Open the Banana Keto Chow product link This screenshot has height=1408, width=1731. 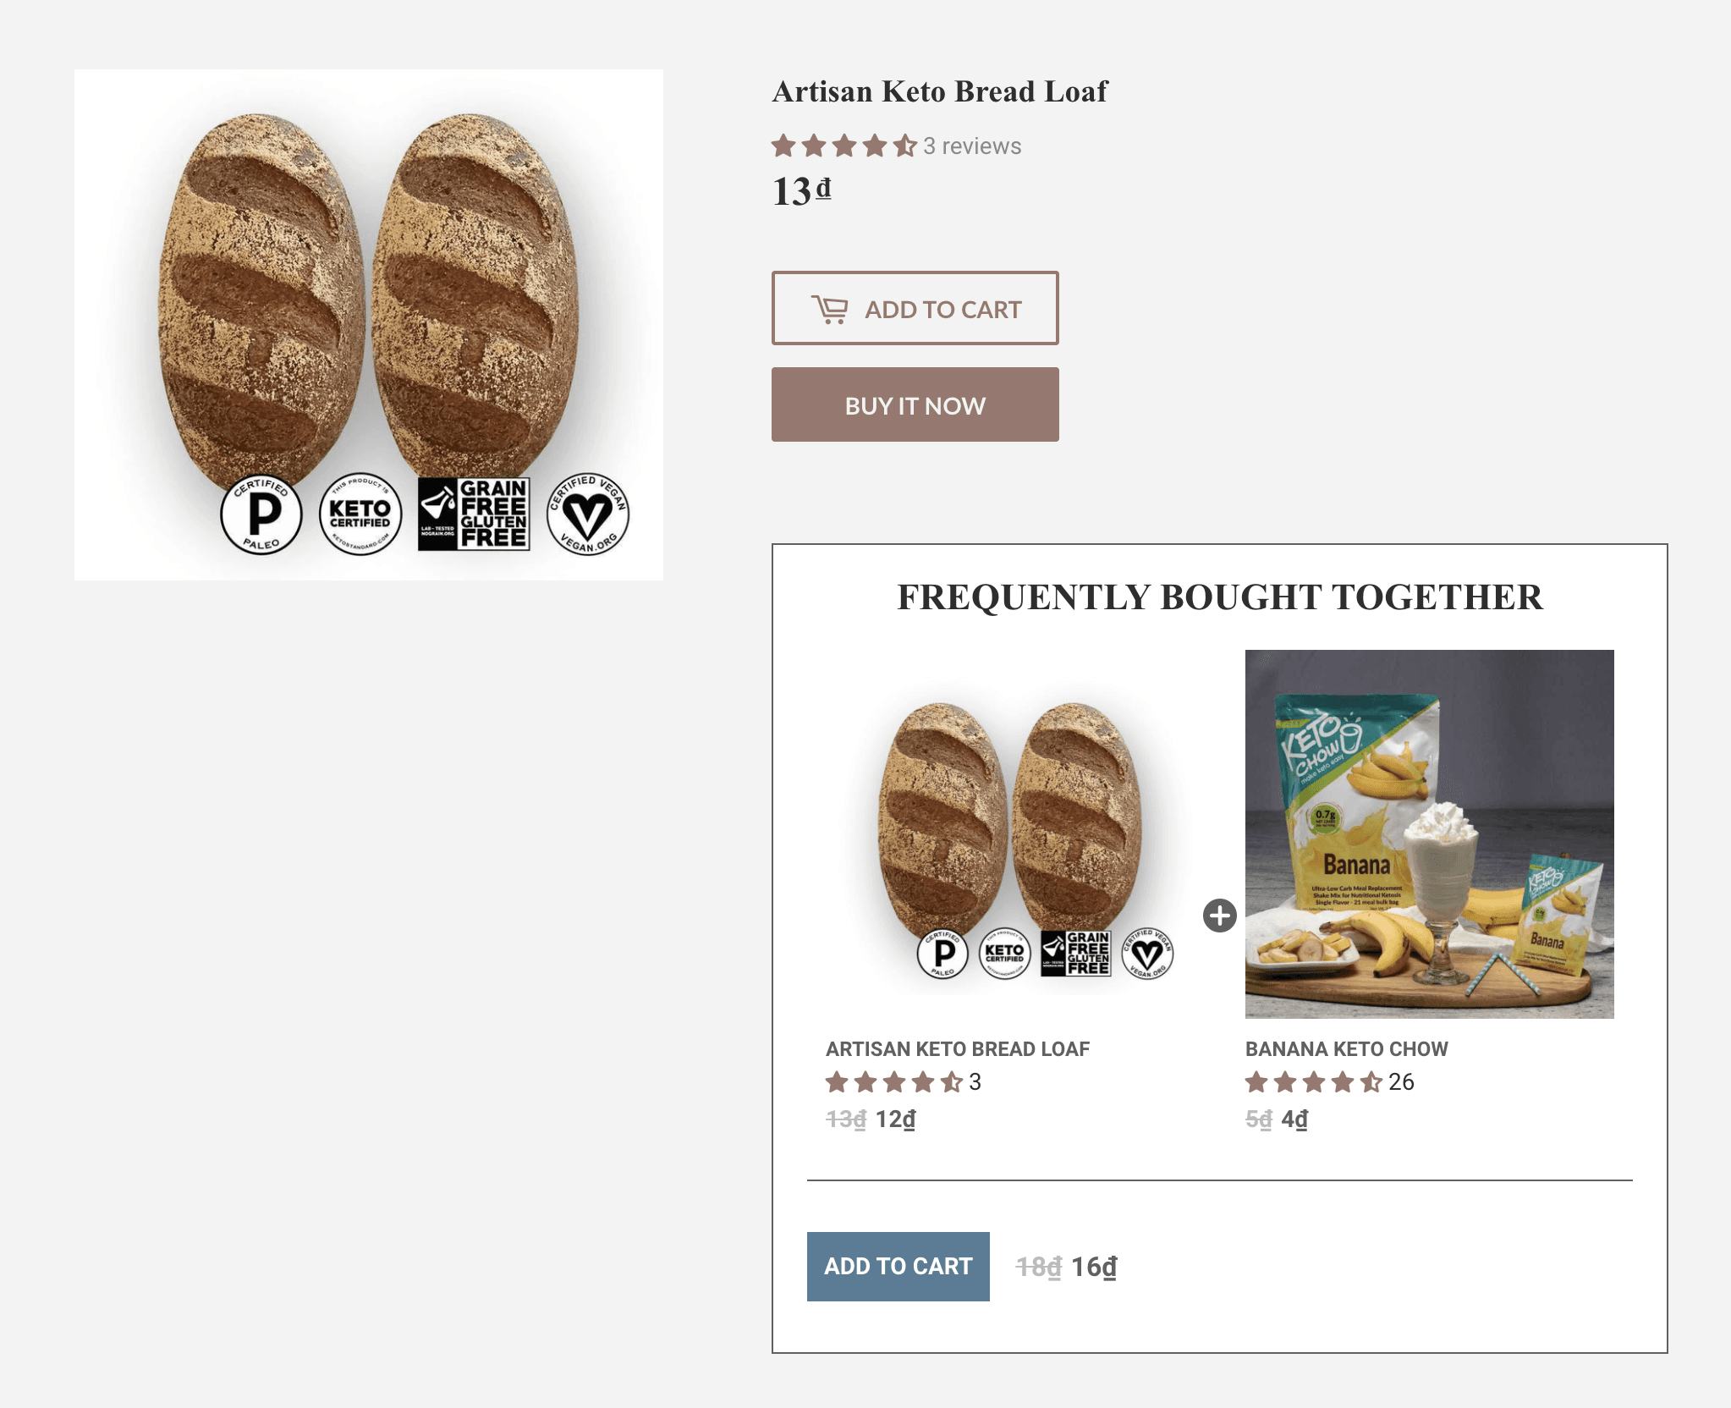[1346, 1049]
